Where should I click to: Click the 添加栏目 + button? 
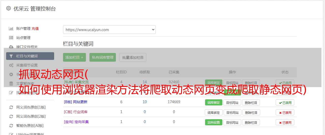coord(74,57)
